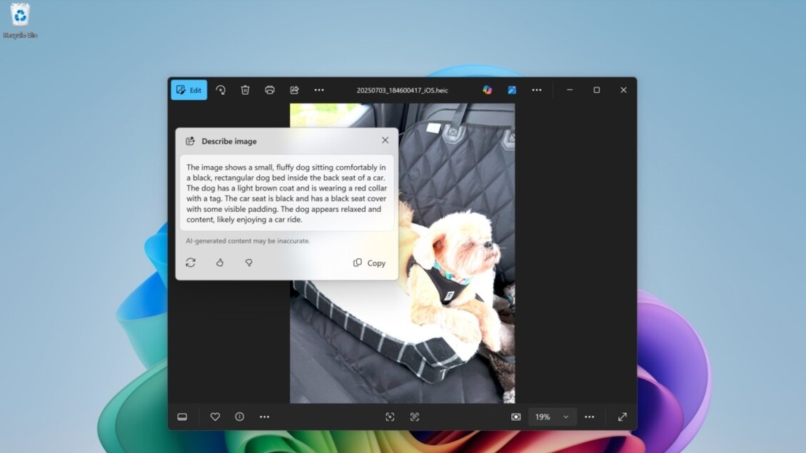The width and height of the screenshot is (806, 453).
Task: Toggle the filmstrip view icon
Action: point(182,417)
